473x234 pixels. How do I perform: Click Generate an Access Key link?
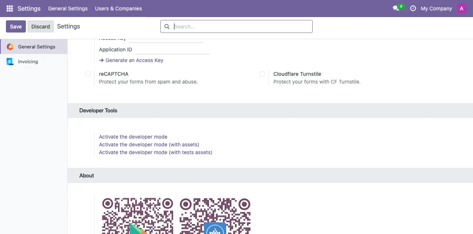(x=131, y=60)
